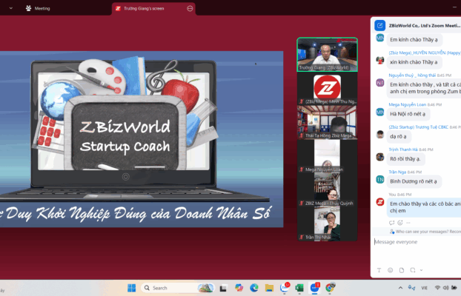The width and height of the screenshot is (461, 296).
Task: Select the 'Hà Nội rõ nét ạ' message
Action: click(x=408, y=114)
